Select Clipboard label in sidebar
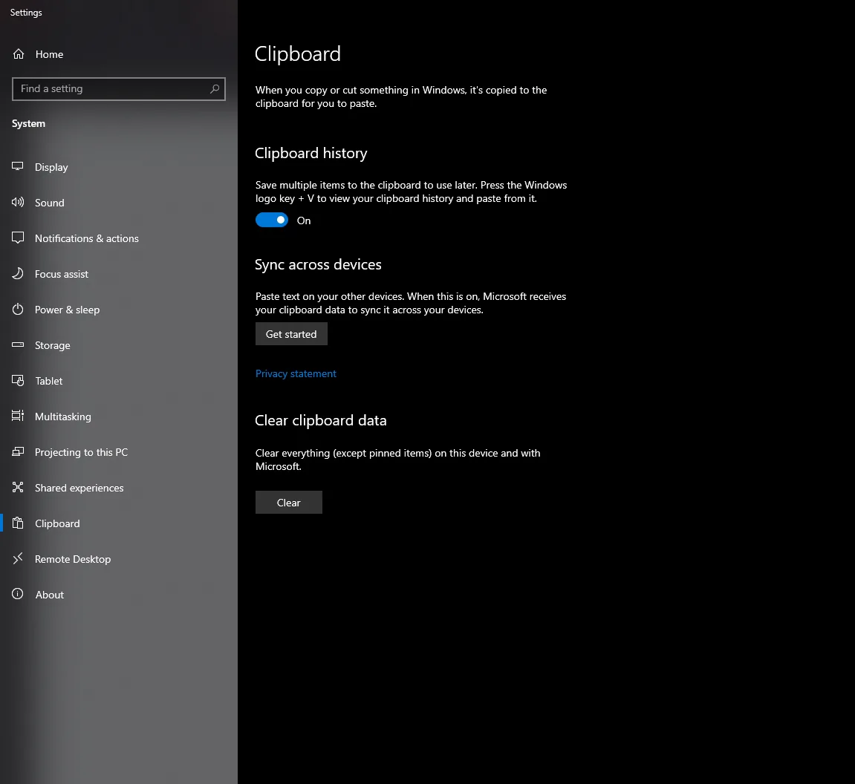The height and width of the screenshot is (784, 855). click(x=57, y=523)
